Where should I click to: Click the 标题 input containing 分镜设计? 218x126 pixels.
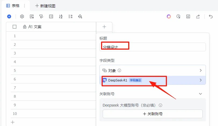tap(152, 47)
